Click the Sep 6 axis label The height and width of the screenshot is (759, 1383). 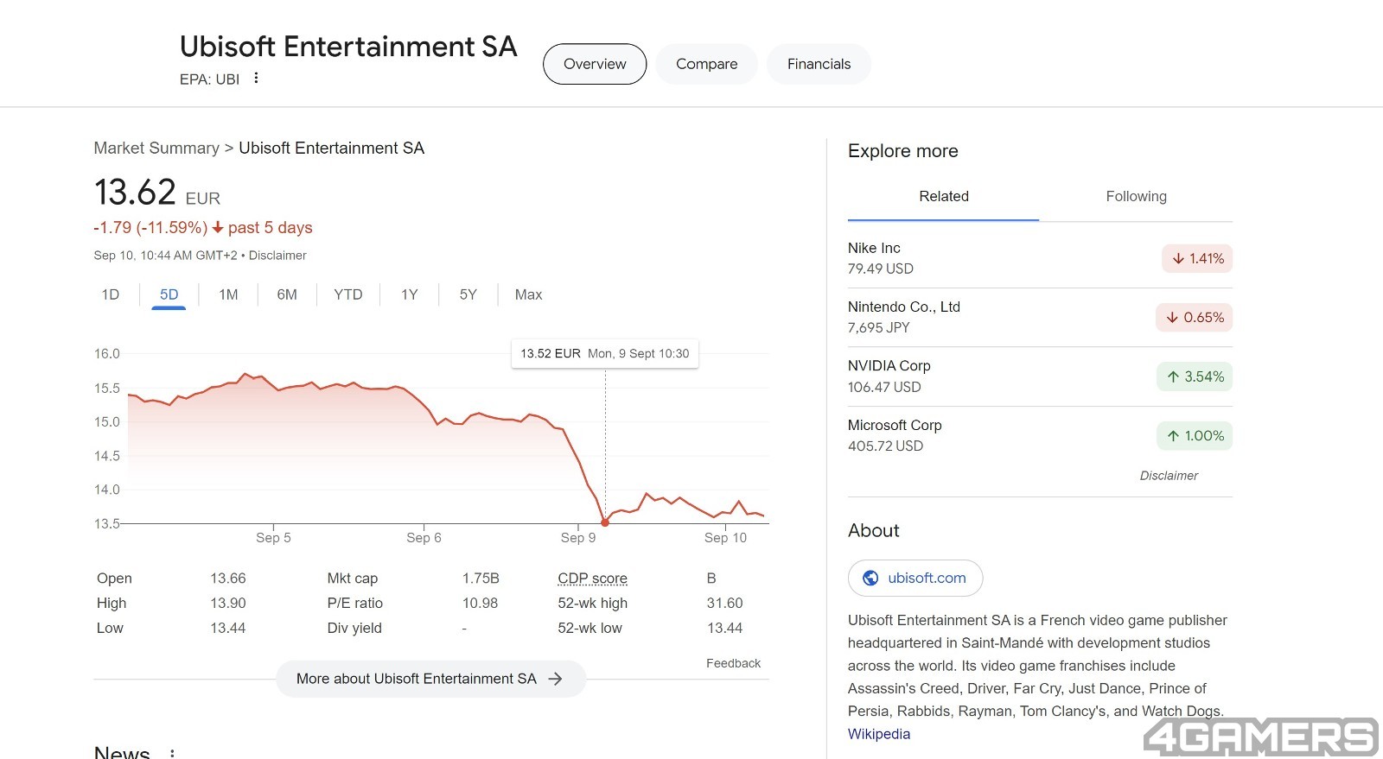[x=424, y=538]
